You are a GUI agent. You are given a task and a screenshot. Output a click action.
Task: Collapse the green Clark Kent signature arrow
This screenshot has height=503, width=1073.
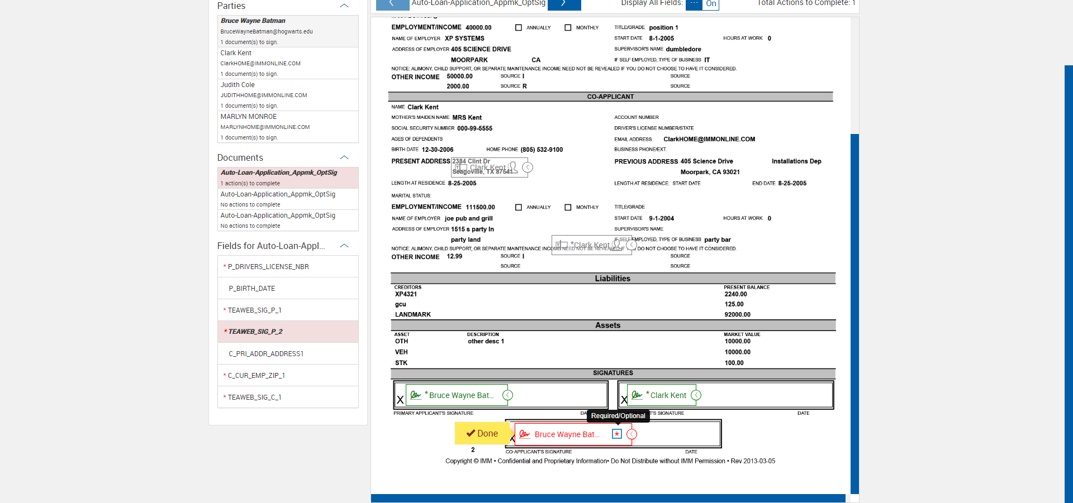(x=696, y=395)
